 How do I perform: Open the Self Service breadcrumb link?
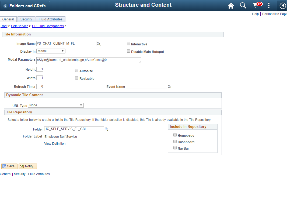19,26
